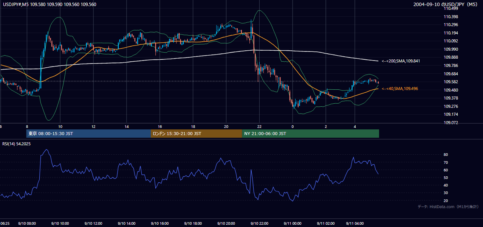Click the hour tick 8 under price chart

pos(27,126)
